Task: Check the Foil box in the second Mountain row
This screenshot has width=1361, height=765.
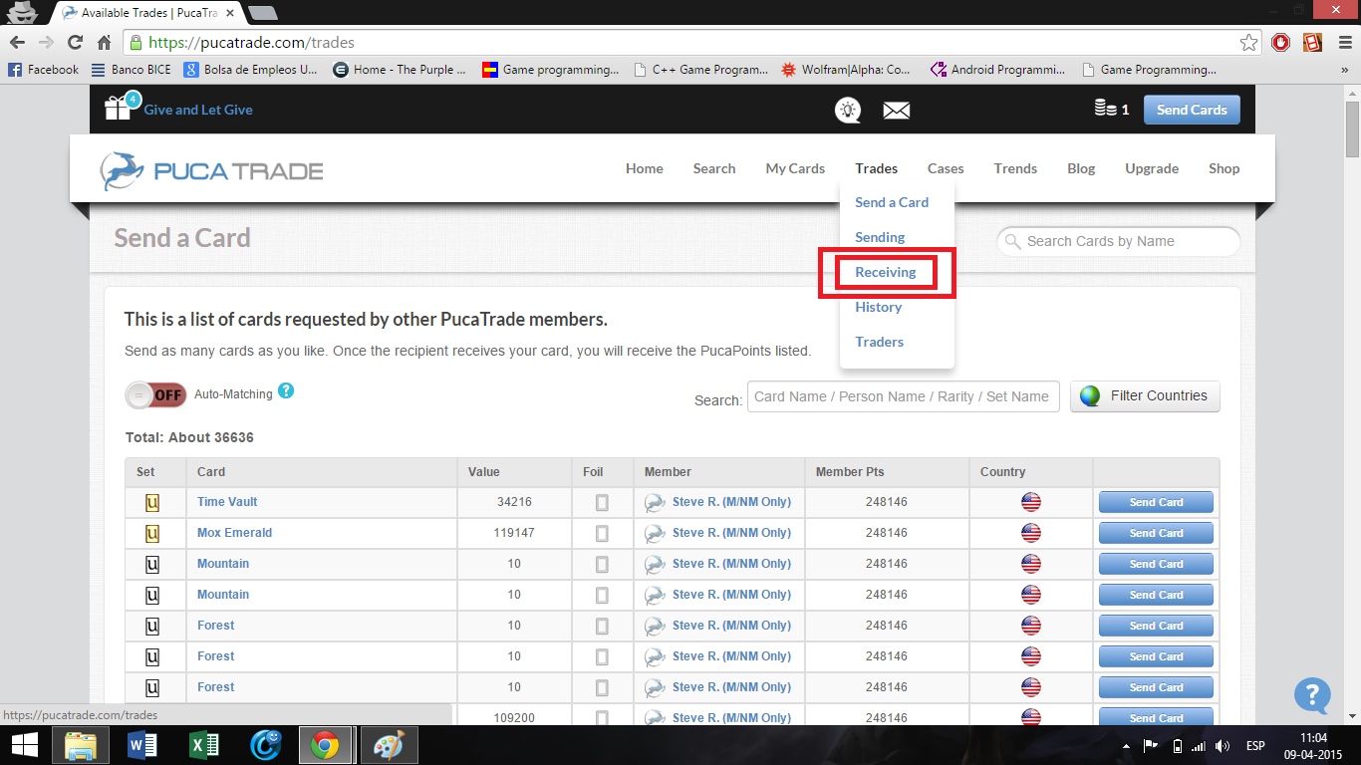Action: point(602,595)
